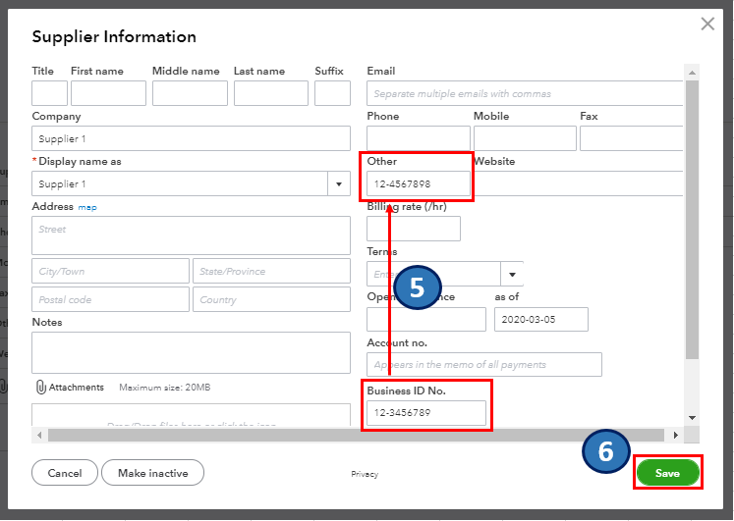
Task: Click the State/Province field
Action: [x=271, y=271]
